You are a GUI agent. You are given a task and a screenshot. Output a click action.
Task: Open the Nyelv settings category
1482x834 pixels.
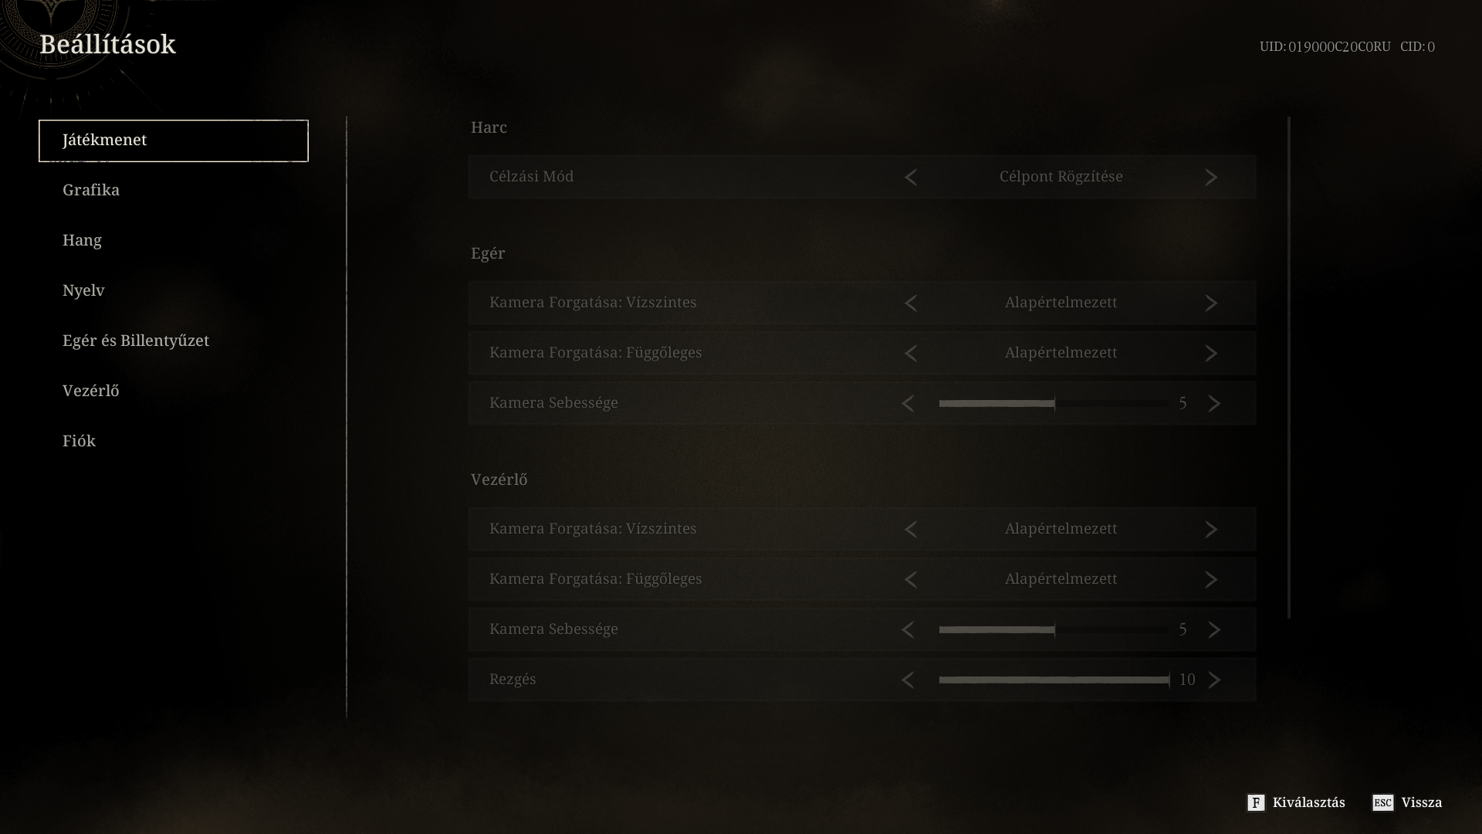pyautogui.click(x=83, y=290)
